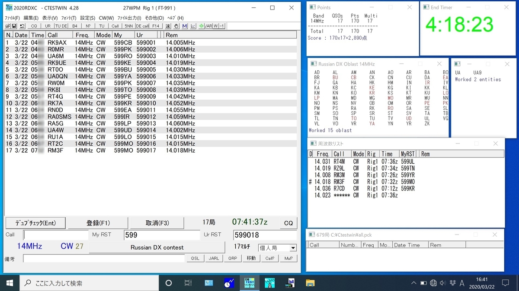This screenshot has height=291, width=519.
Task: Select log row with call UA0QN
Action: click(x=151, y=76)
